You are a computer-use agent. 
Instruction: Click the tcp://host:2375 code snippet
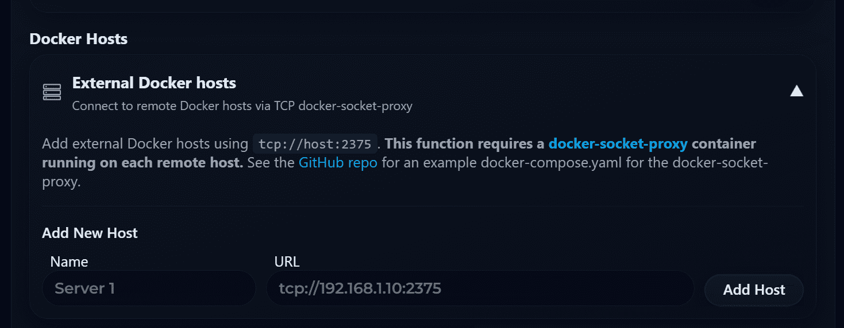[315, 143]
